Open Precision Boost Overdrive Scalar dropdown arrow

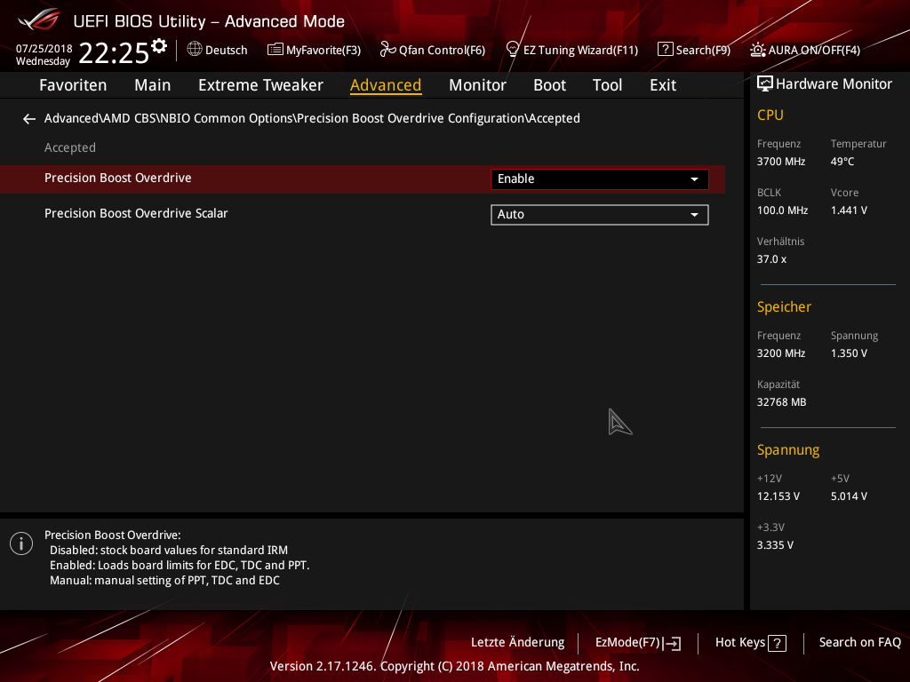coord(694,215)
